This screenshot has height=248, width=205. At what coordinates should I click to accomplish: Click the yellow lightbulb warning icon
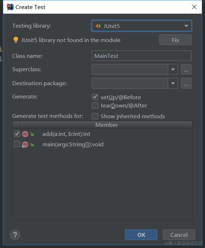[16, 40]
